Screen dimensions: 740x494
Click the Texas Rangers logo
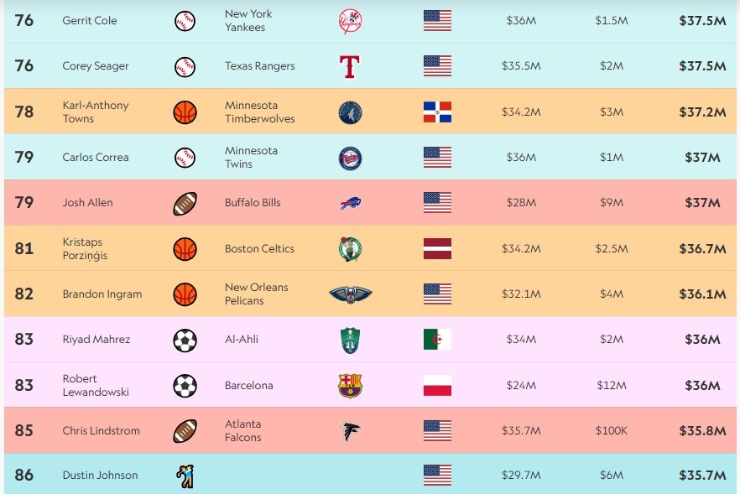pos(350,66)
